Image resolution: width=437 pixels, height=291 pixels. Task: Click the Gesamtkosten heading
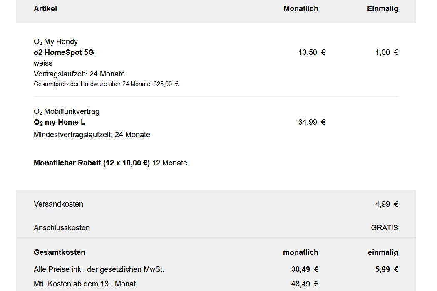pos(59,252)
